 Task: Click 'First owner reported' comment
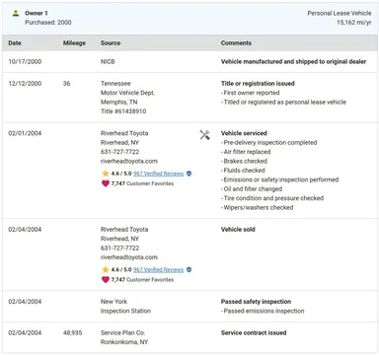click(x=251, y=93)
